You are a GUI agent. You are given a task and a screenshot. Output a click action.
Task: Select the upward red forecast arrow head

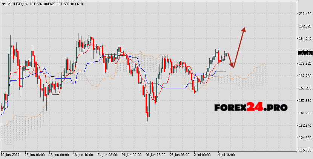click(x=244, y=30)
